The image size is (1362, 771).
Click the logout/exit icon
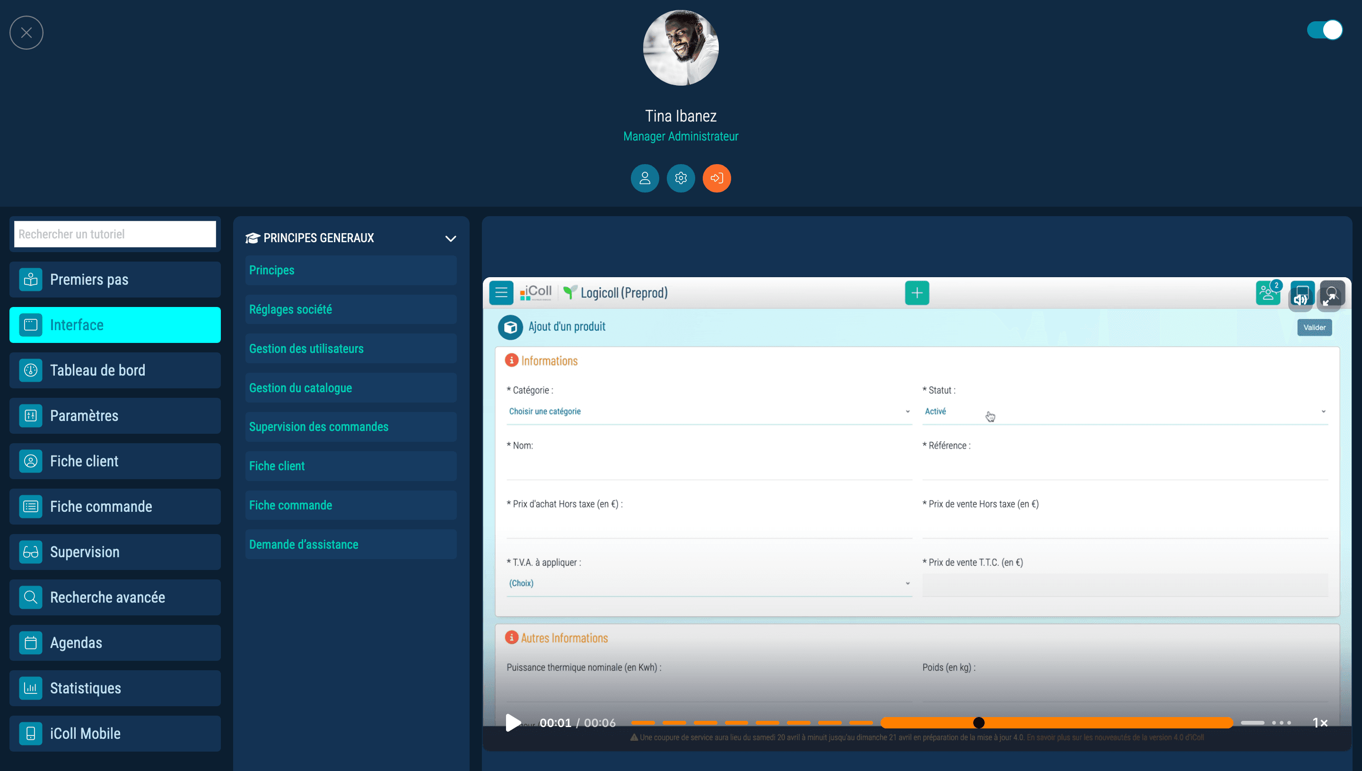(716, 178)
